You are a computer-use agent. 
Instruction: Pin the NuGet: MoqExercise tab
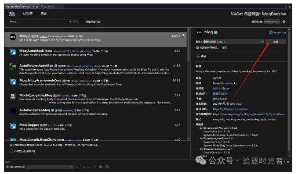(x=33, y=7)
